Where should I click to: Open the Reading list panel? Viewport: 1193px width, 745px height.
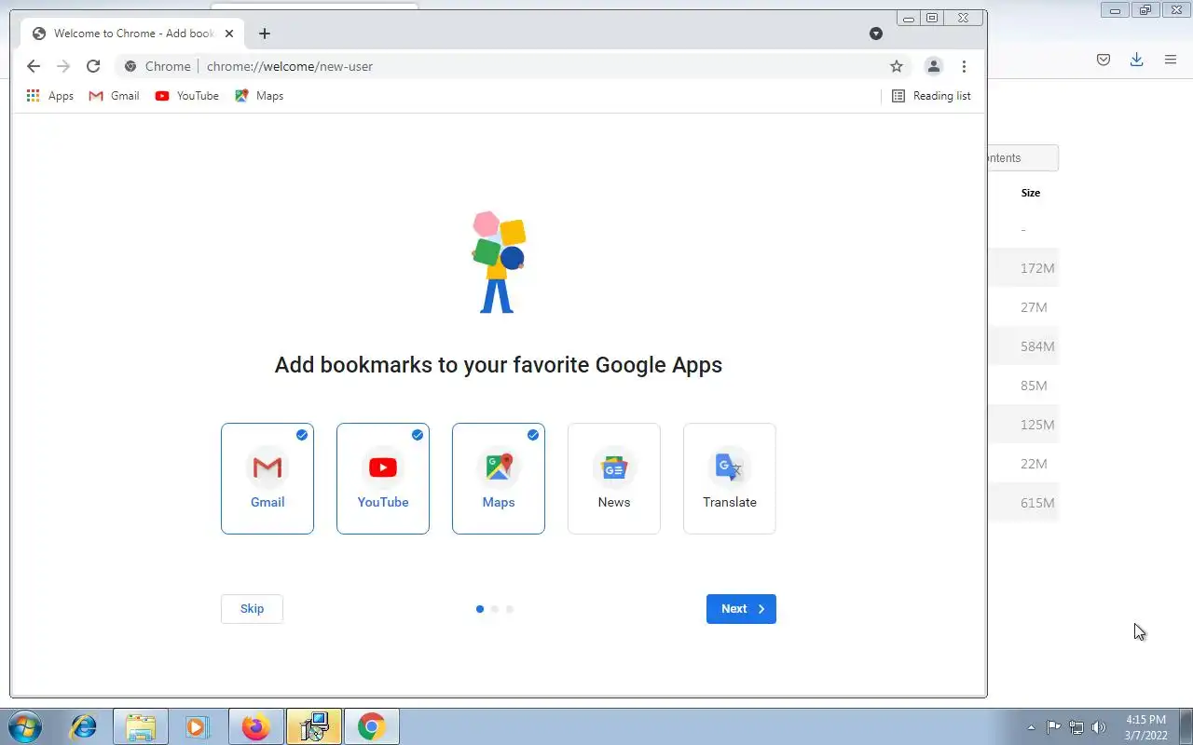pyautogui.click(x=931, y=96)
